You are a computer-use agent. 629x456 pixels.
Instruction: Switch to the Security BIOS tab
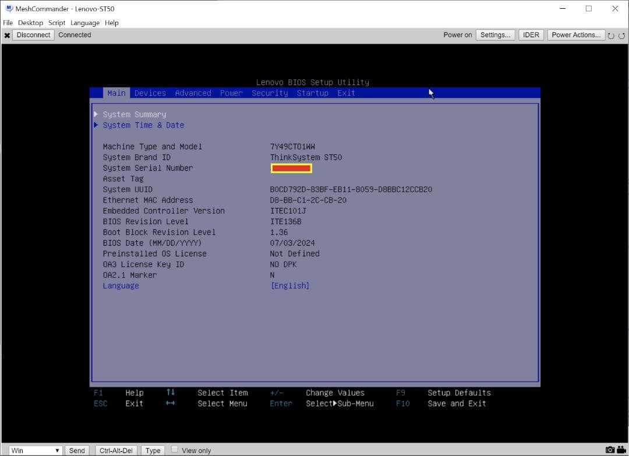click(270, 93)
